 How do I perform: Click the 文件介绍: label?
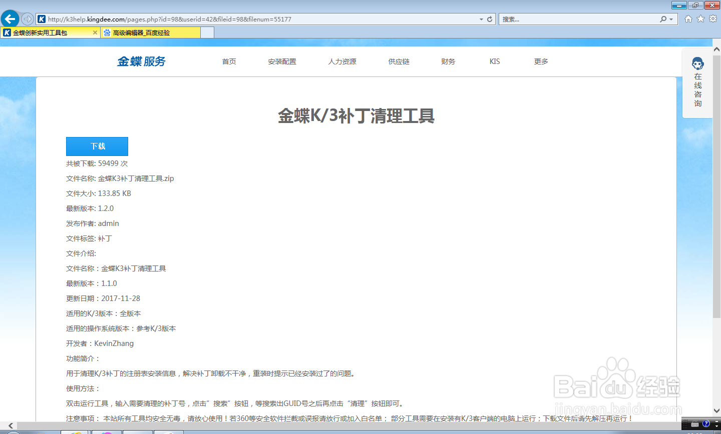coord(81,253)
